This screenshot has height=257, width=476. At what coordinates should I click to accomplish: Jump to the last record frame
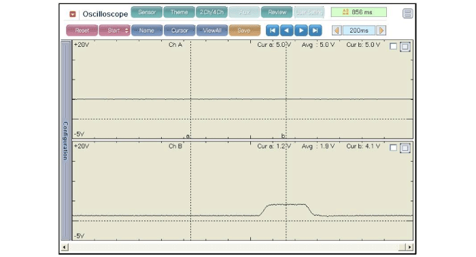click(315, 31)
